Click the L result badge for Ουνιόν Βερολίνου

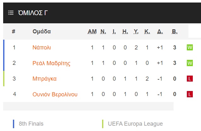click(x=190, y=94)
